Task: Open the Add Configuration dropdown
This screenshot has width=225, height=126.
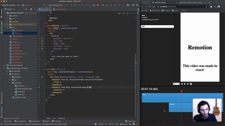Action: pyautogui.click(x=56, y=5)
